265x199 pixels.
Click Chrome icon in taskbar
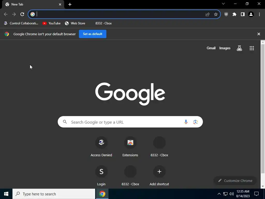pyautogui.click(x=102, y=194)
